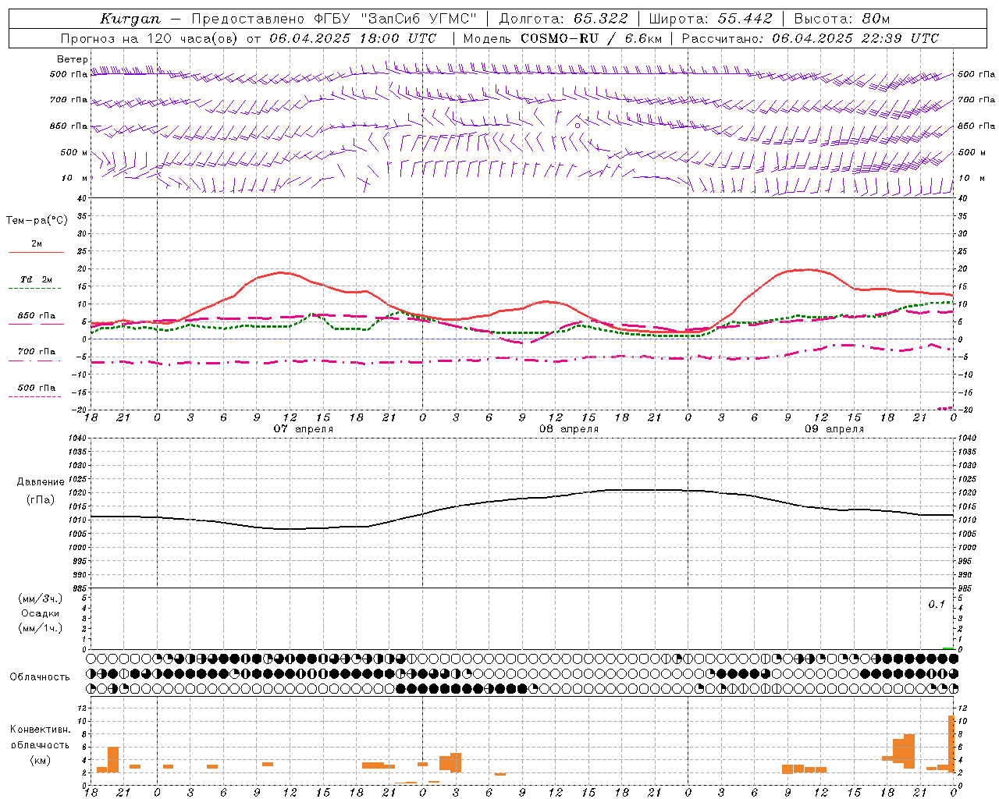Click the 'Облачность' cloud cover label
This screenshot has width=999, height=799.
[40, 677]
